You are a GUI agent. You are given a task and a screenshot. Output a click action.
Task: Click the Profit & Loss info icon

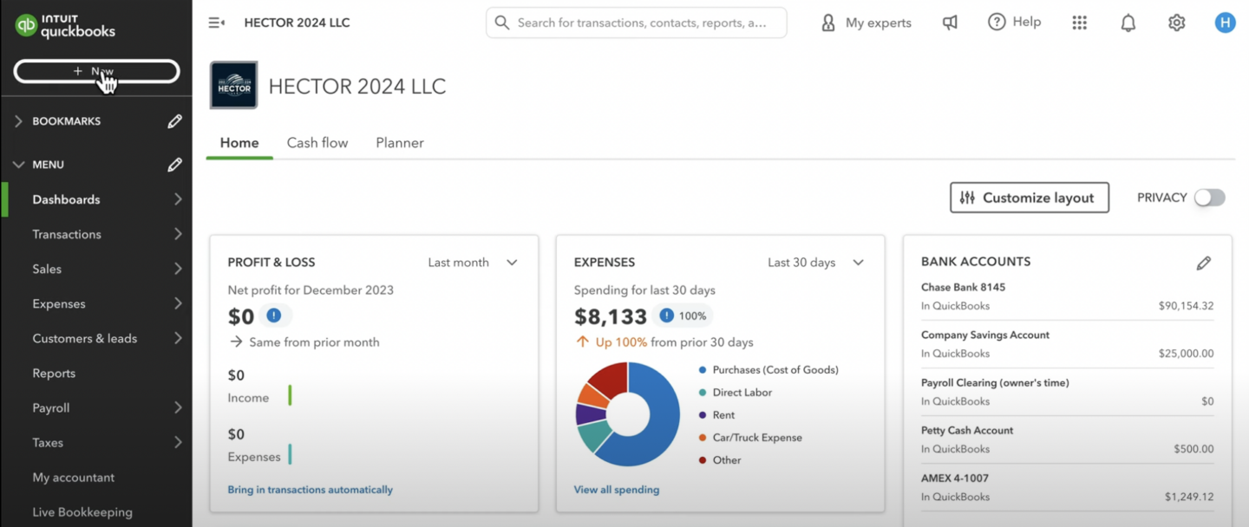click(x=273, y=316)
